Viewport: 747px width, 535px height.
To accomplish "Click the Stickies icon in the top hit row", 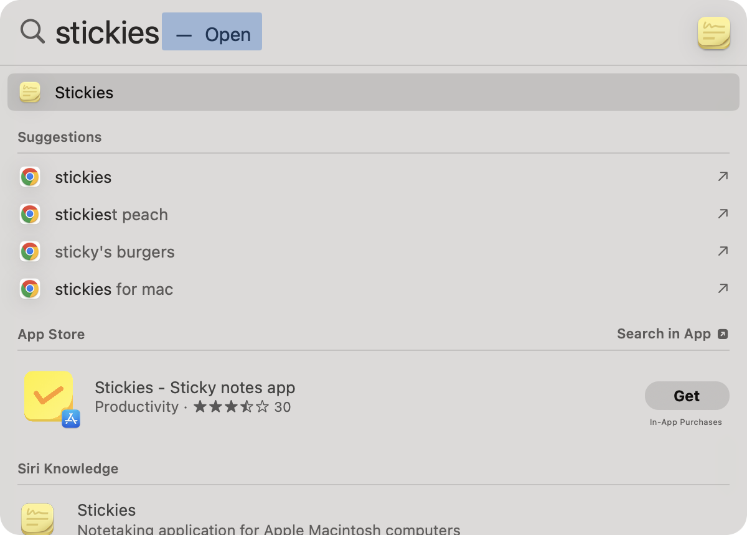I will pos(30,92).
